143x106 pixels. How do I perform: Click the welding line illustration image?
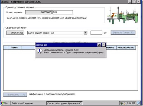point(123,15)
